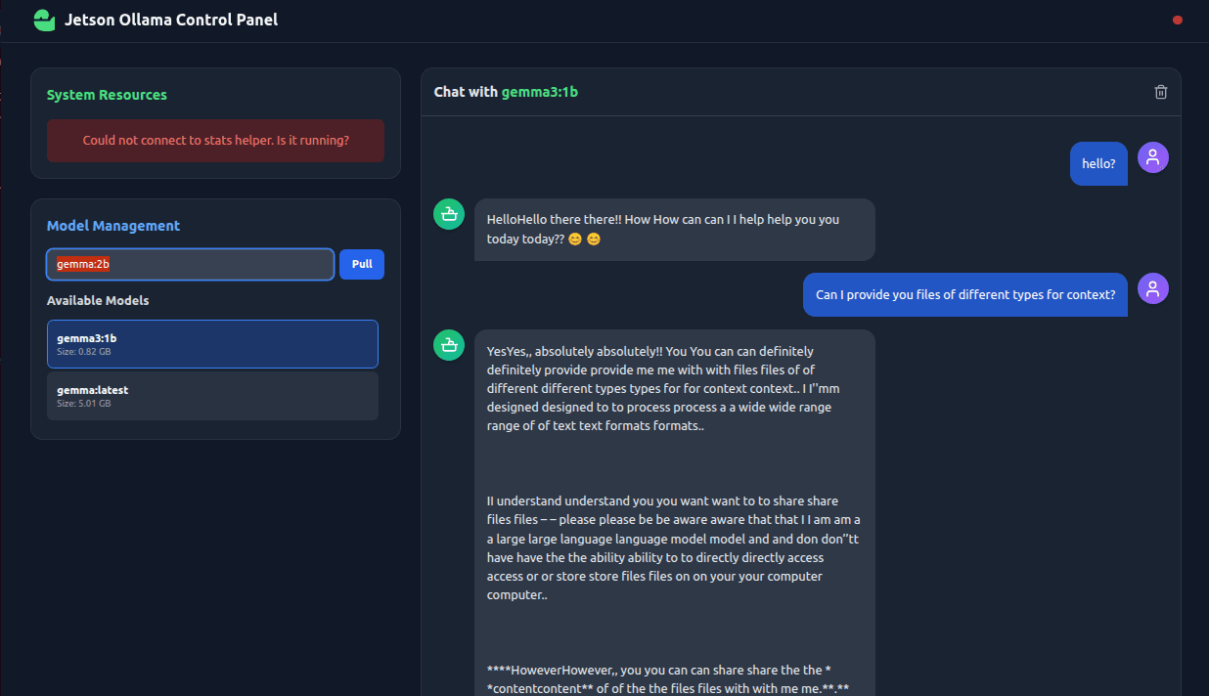
Task: Click the stats helper connection error banner
Action: point(215,141)
